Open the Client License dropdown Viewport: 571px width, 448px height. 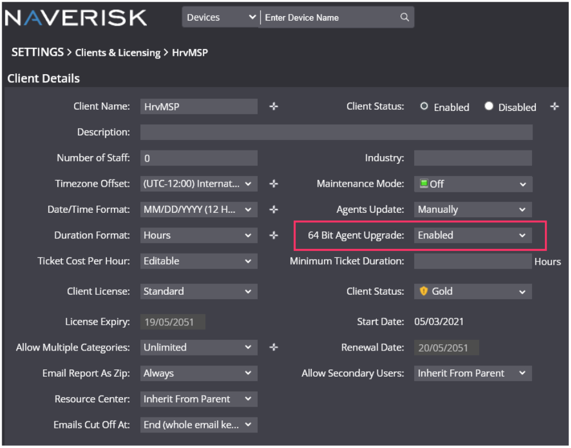(199, 291)
